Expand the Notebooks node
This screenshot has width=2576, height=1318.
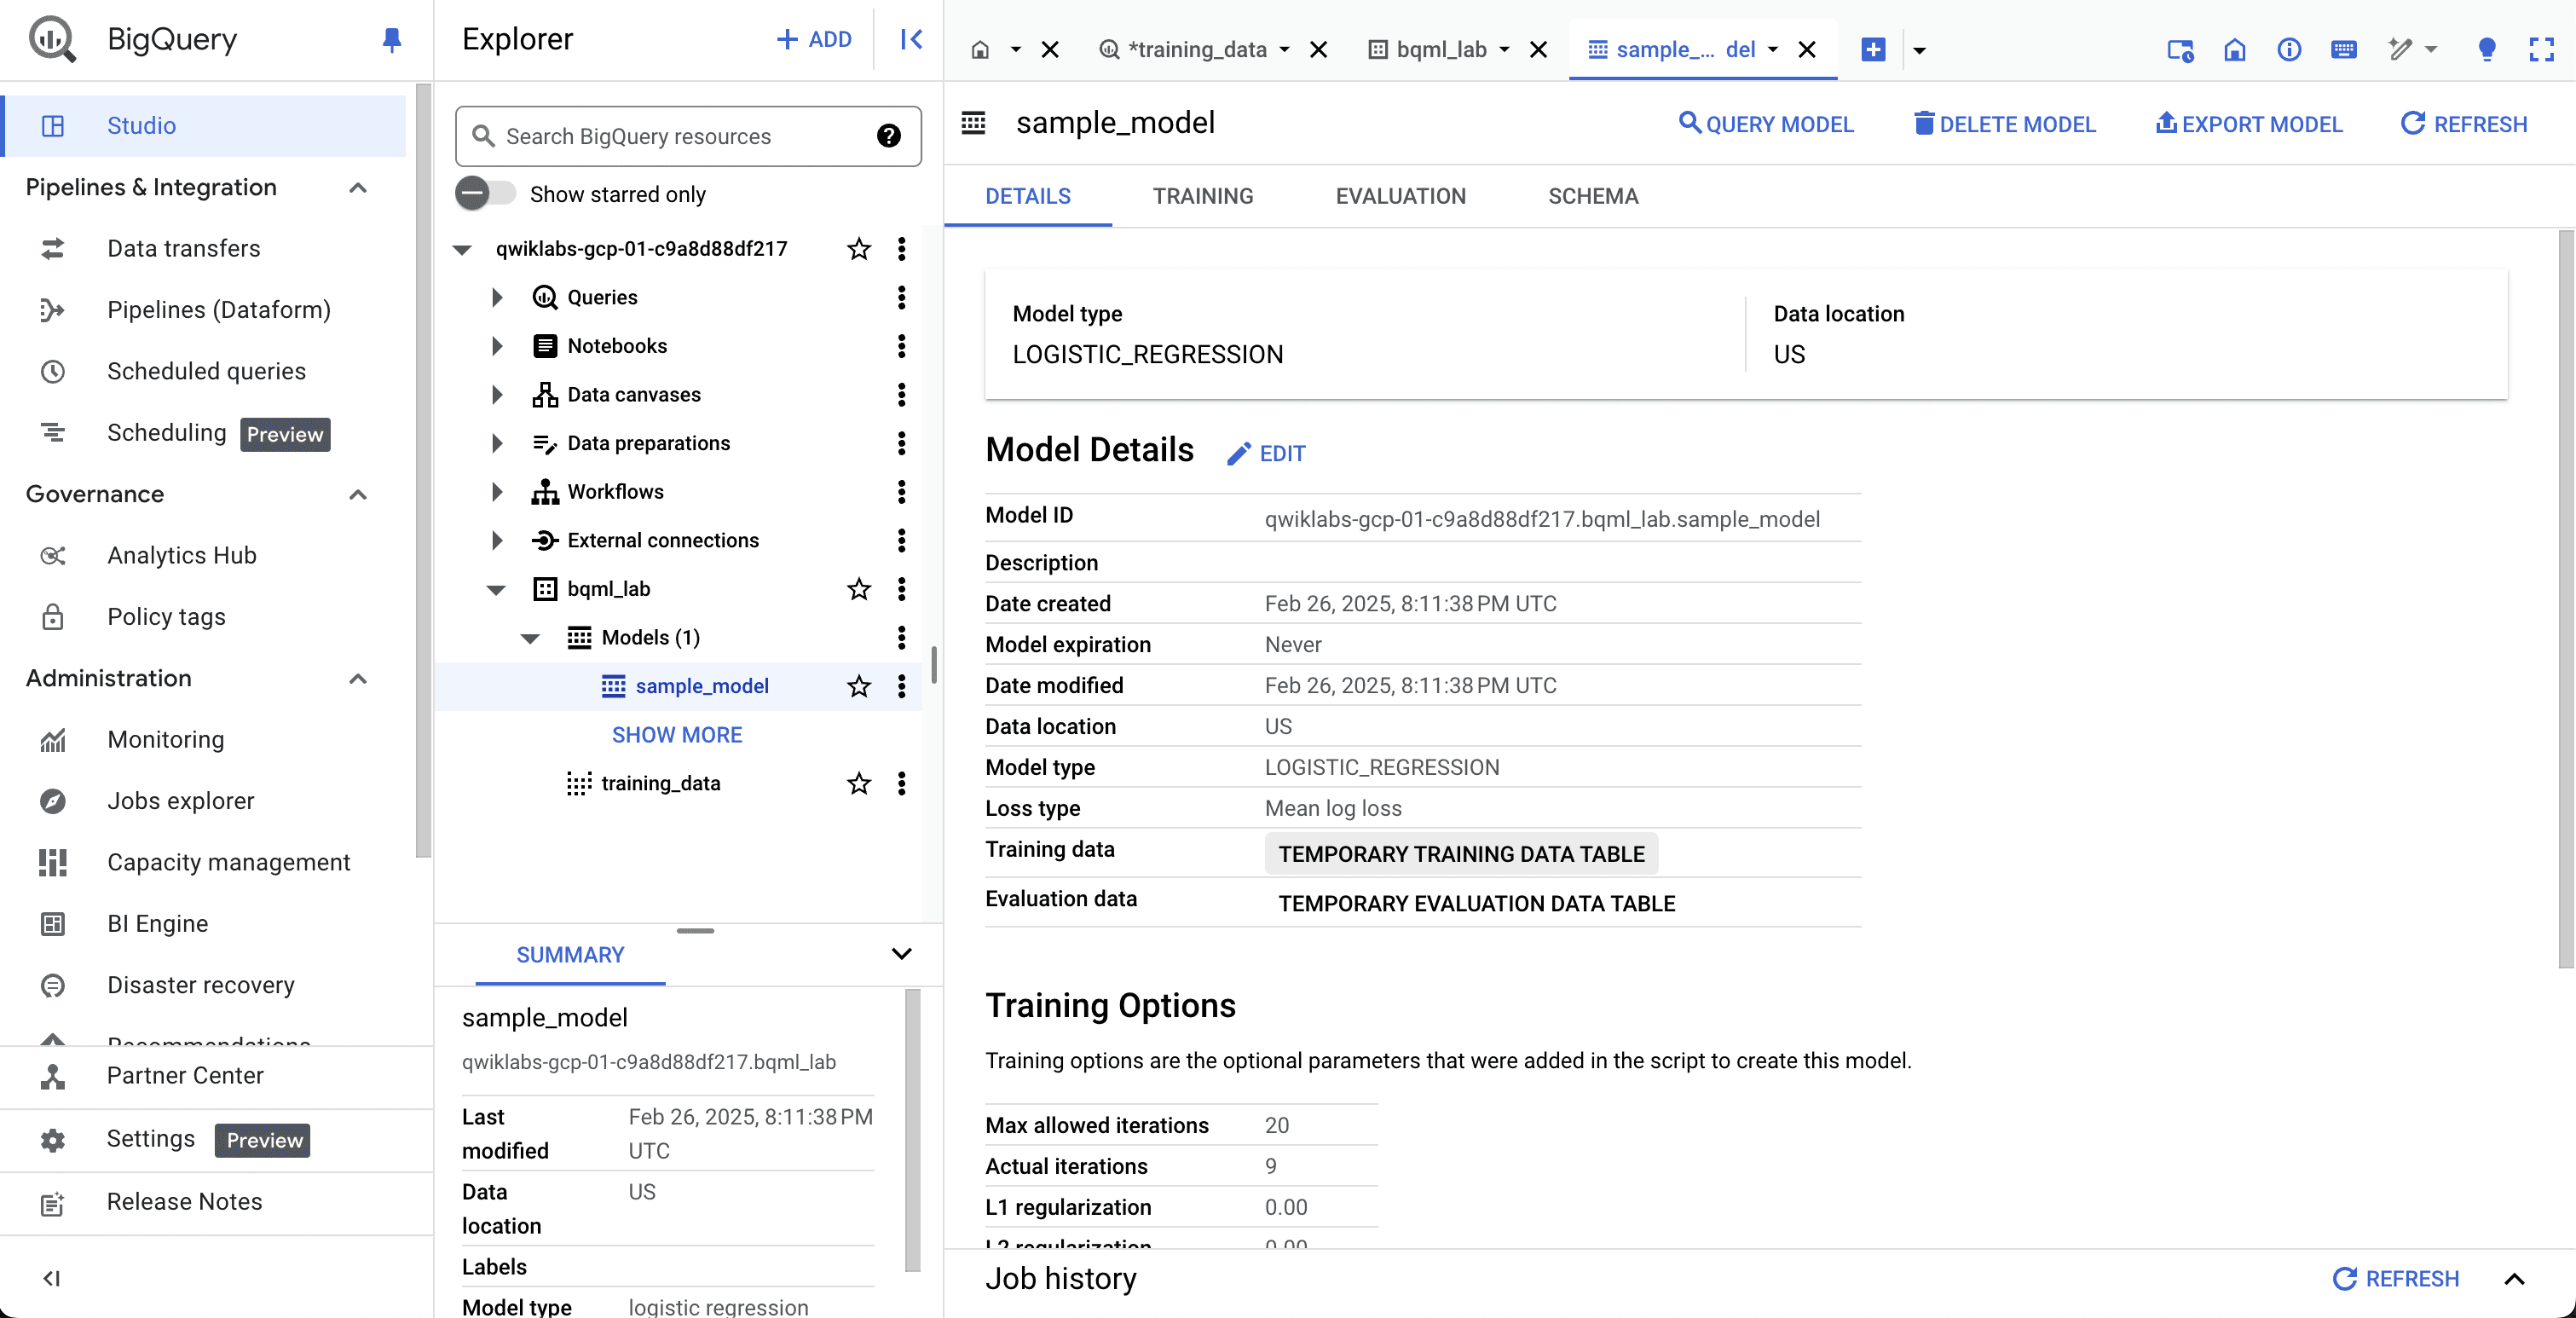[497, 346]
